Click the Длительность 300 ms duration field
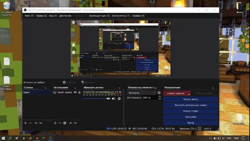 [150, 98]
